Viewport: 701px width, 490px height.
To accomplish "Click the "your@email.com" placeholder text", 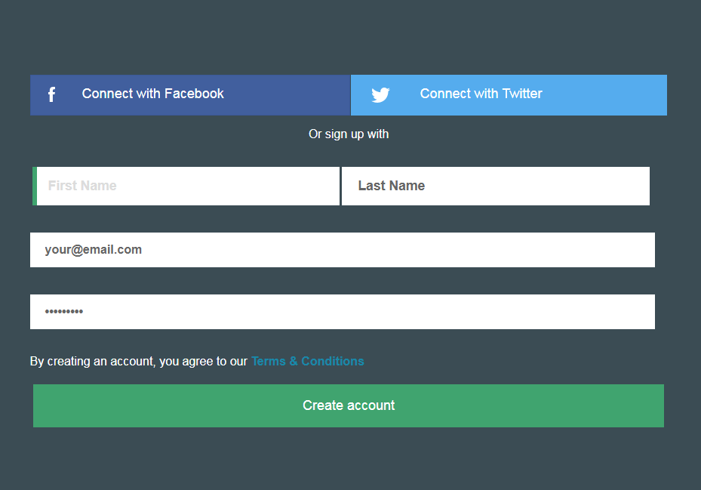I will pyautogui.click(x=94, y=250).
